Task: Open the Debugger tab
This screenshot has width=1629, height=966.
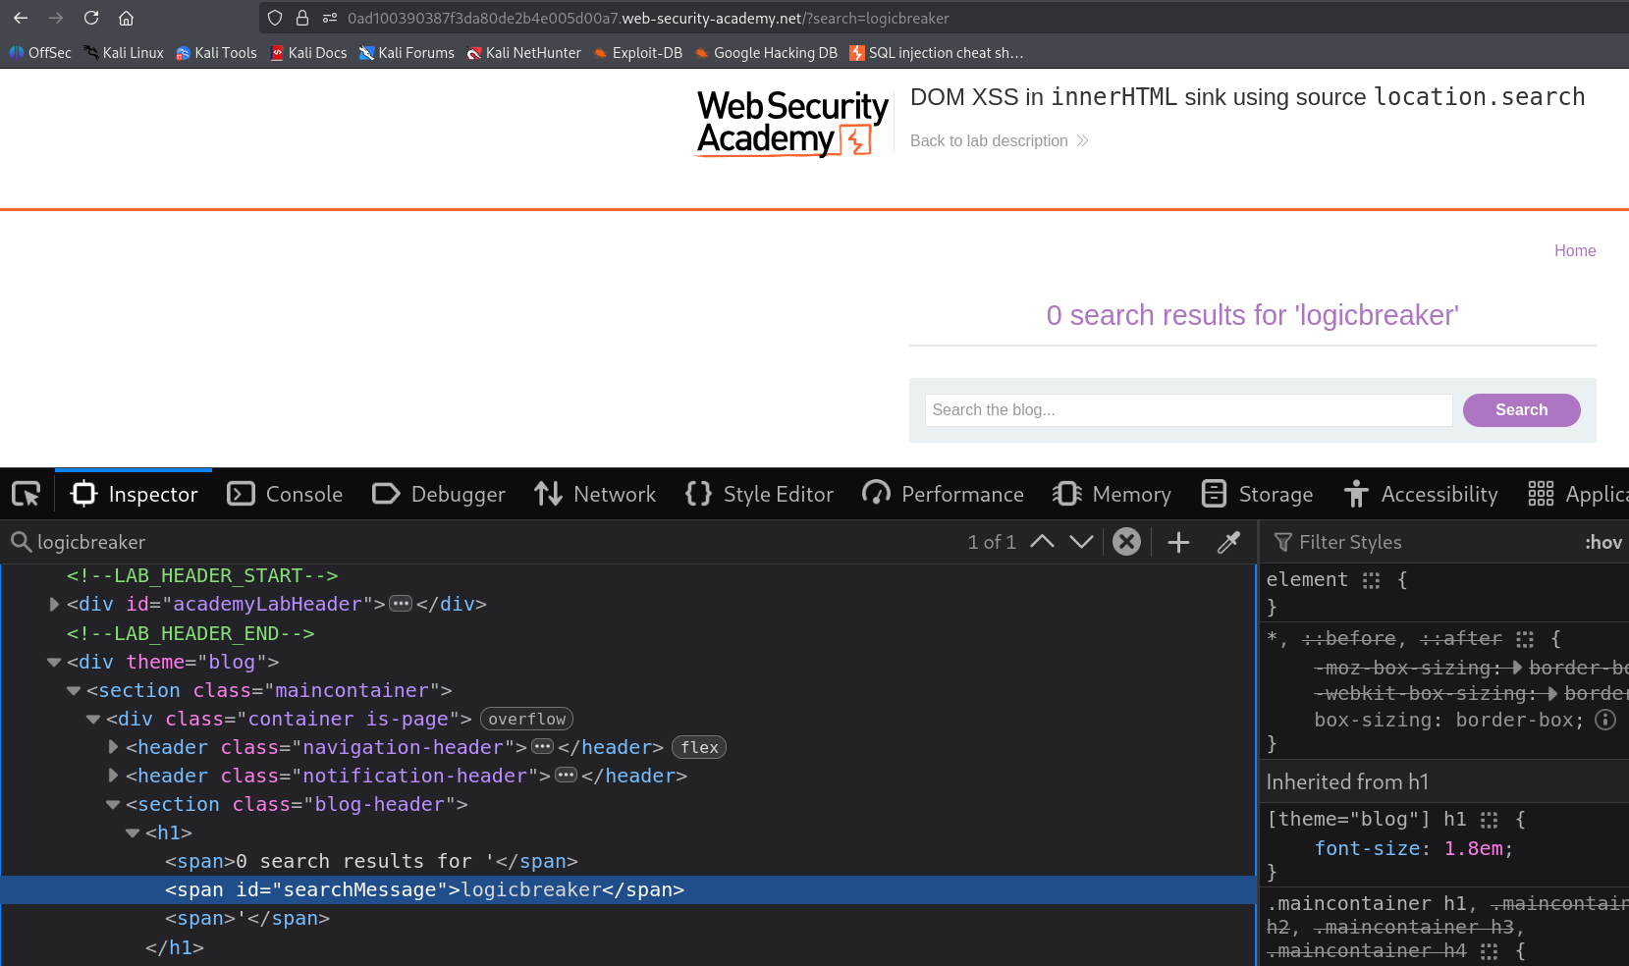Action: point(439,494)
